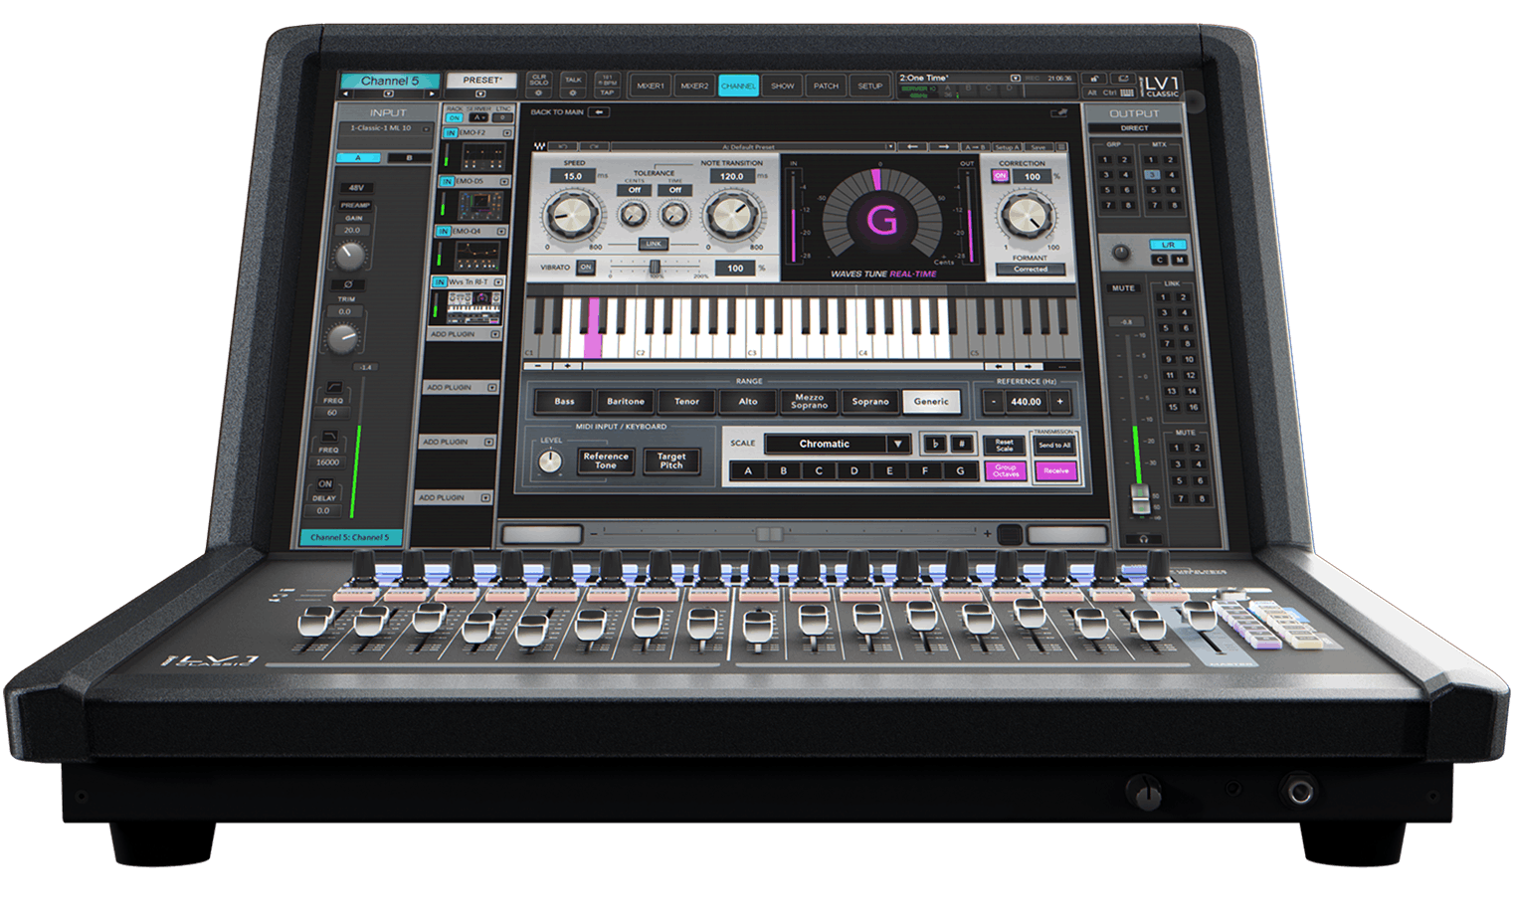Decrease reference Hz with minus button
The height and width of the screenshot is (923, 1514).
(x=993, y=402)
